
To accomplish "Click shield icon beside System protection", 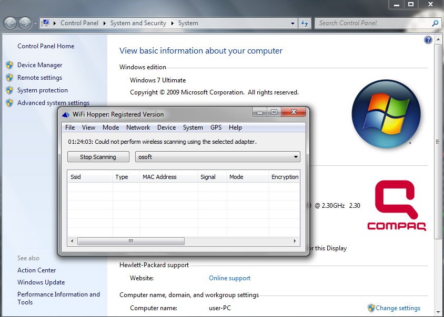I will [9, 90].
